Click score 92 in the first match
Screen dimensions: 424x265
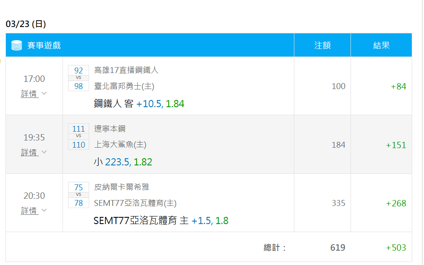coord(79,70)
